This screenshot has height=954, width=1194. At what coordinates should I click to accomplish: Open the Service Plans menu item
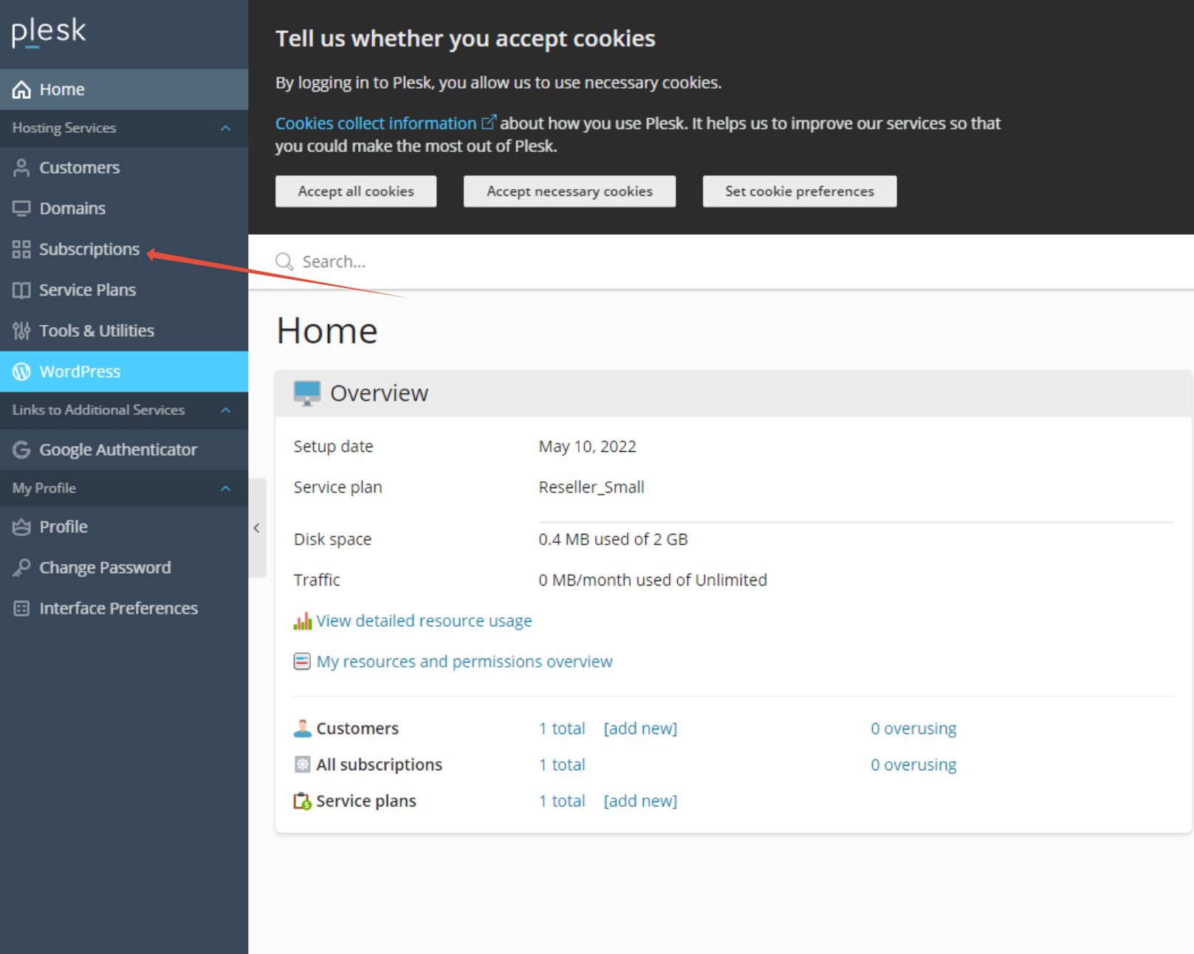click(x=124, y=289)
